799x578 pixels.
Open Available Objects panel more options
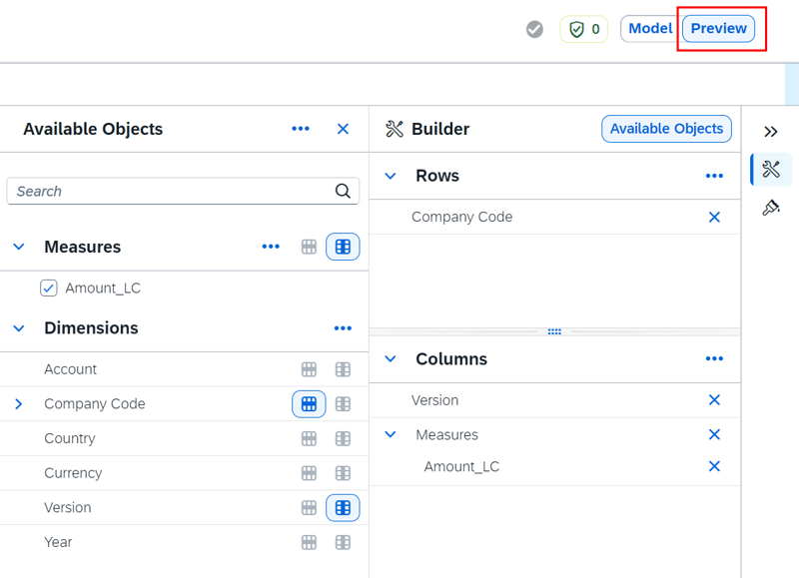pyautogui.click(x=301, y=129)
